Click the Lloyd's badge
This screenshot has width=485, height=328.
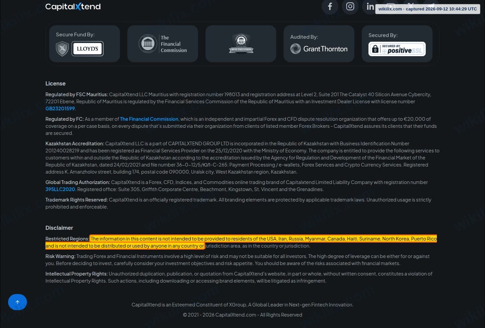(88, 49)
